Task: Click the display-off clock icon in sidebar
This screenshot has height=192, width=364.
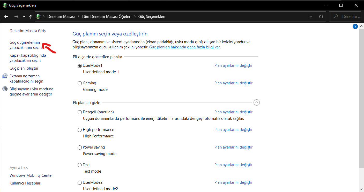Action: click(x=5, y=76)
